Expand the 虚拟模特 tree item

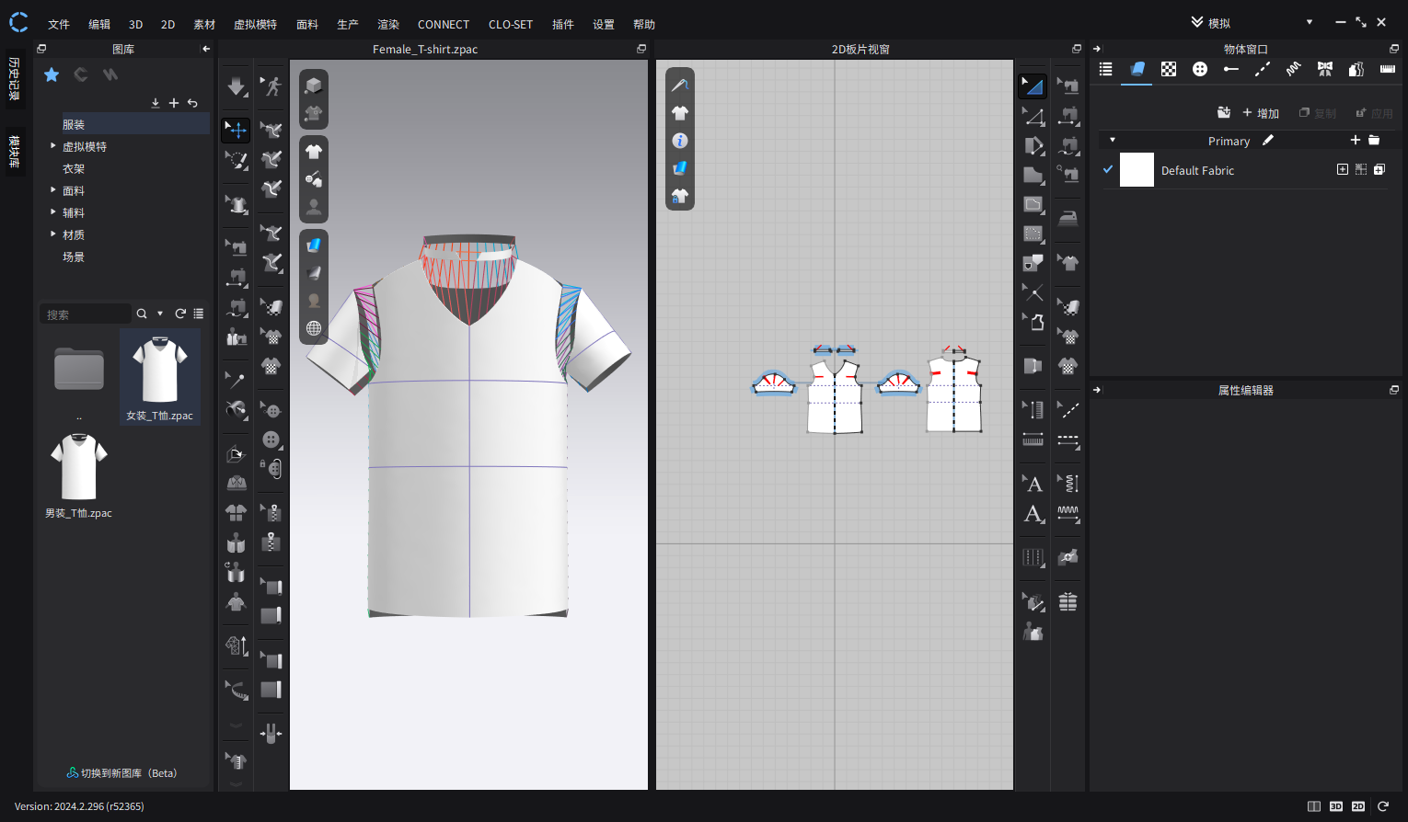tap(52, 145)
